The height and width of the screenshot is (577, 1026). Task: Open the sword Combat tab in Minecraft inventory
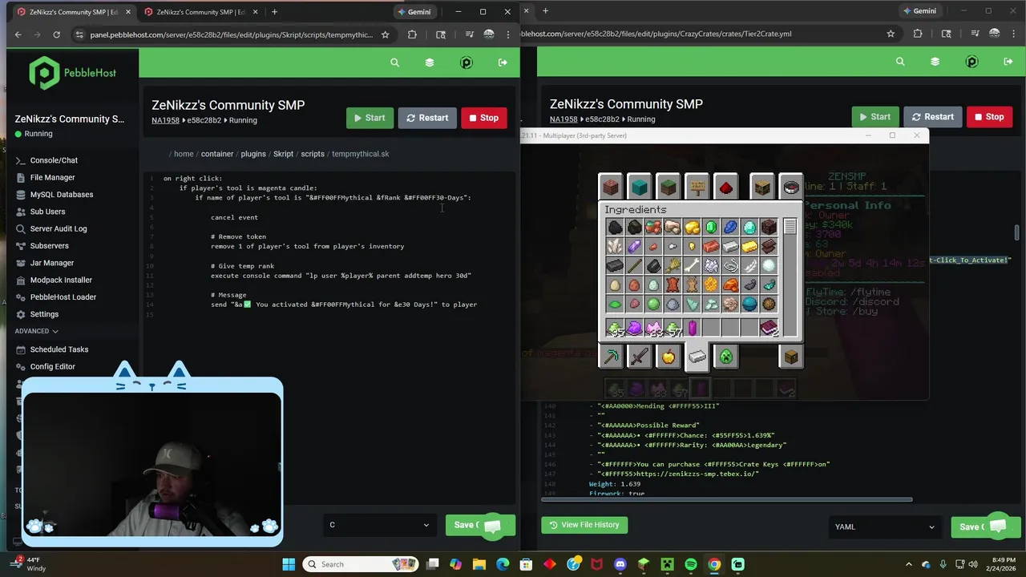639,357
